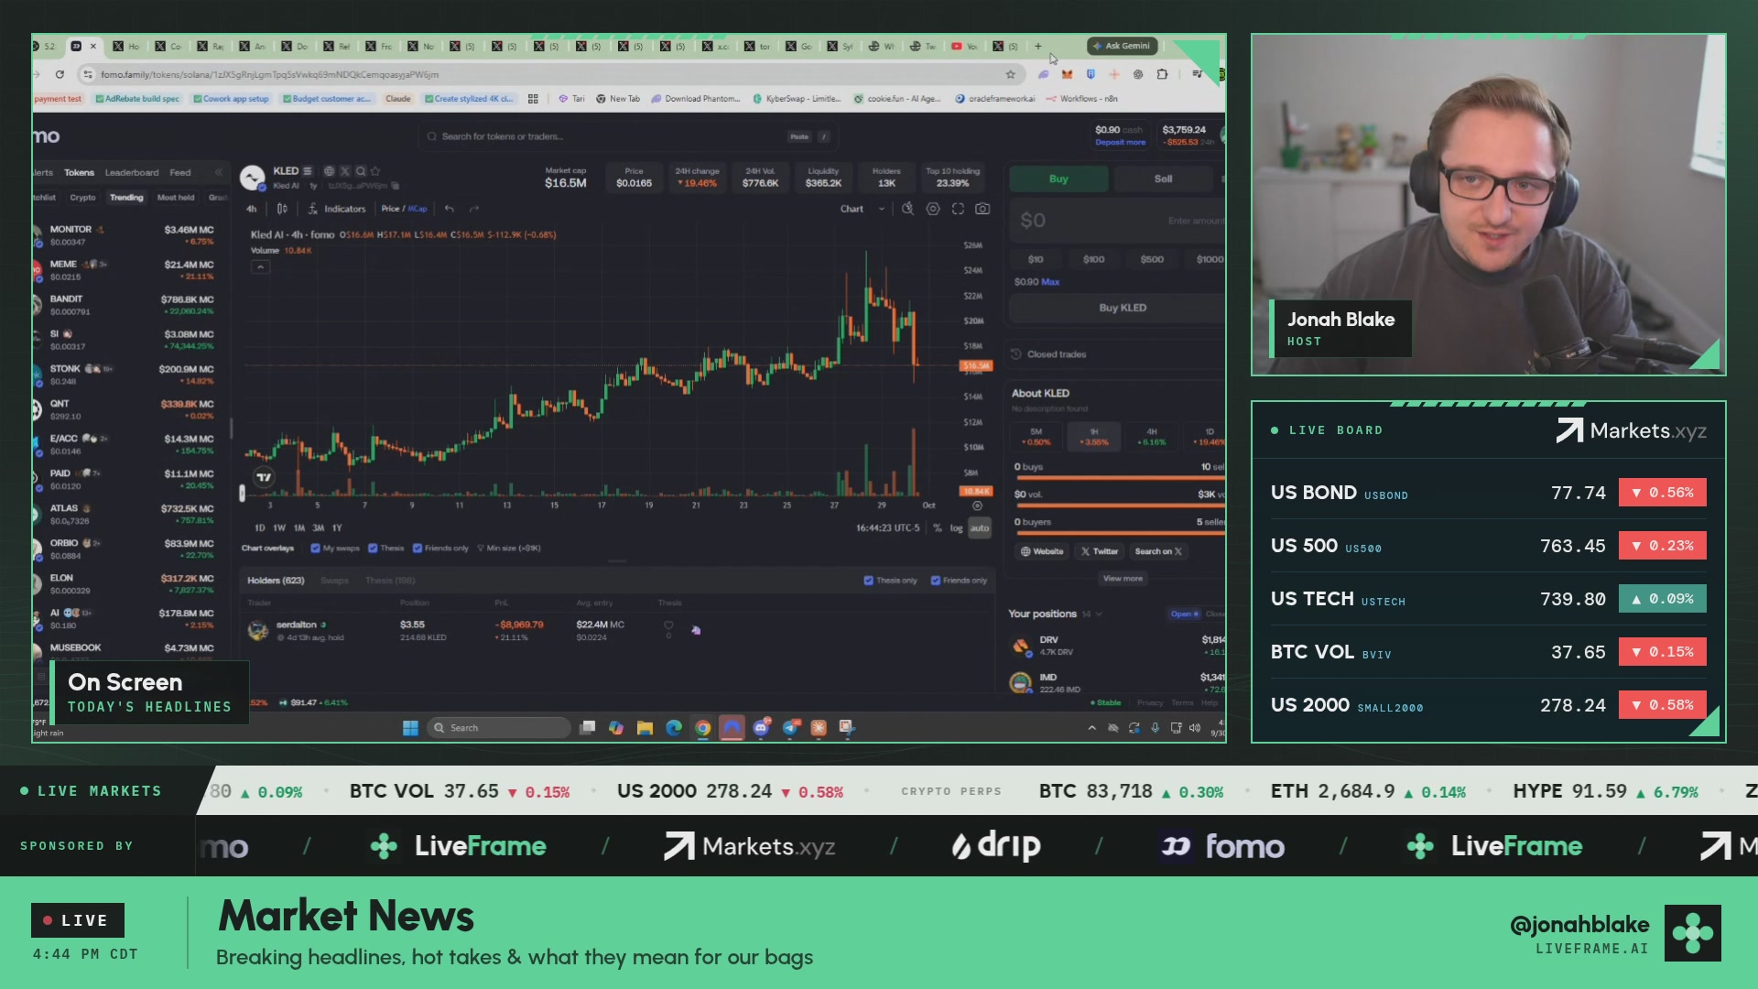Open KLED's X profile icon
This screenshot has width=1758, height=989.
tap(345, 171)
